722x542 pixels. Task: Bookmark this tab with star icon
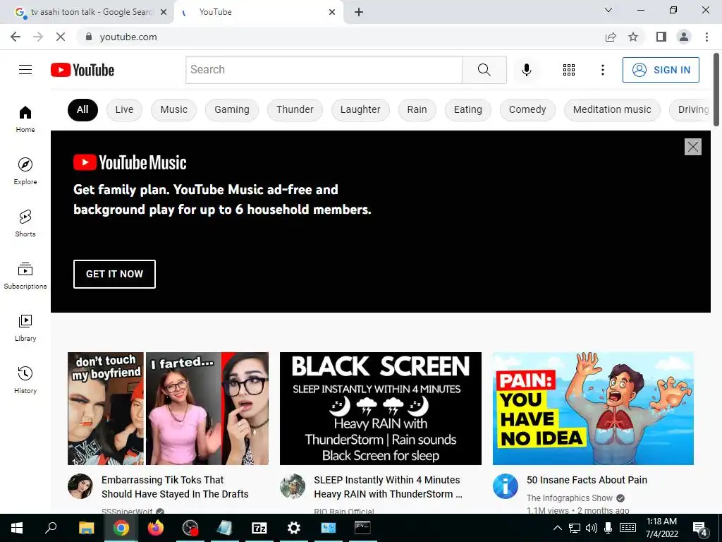pyautogui.click(x=633, y=37)
